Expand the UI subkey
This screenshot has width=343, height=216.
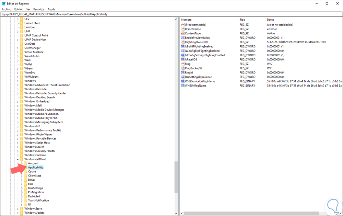(x=21, y=205)
